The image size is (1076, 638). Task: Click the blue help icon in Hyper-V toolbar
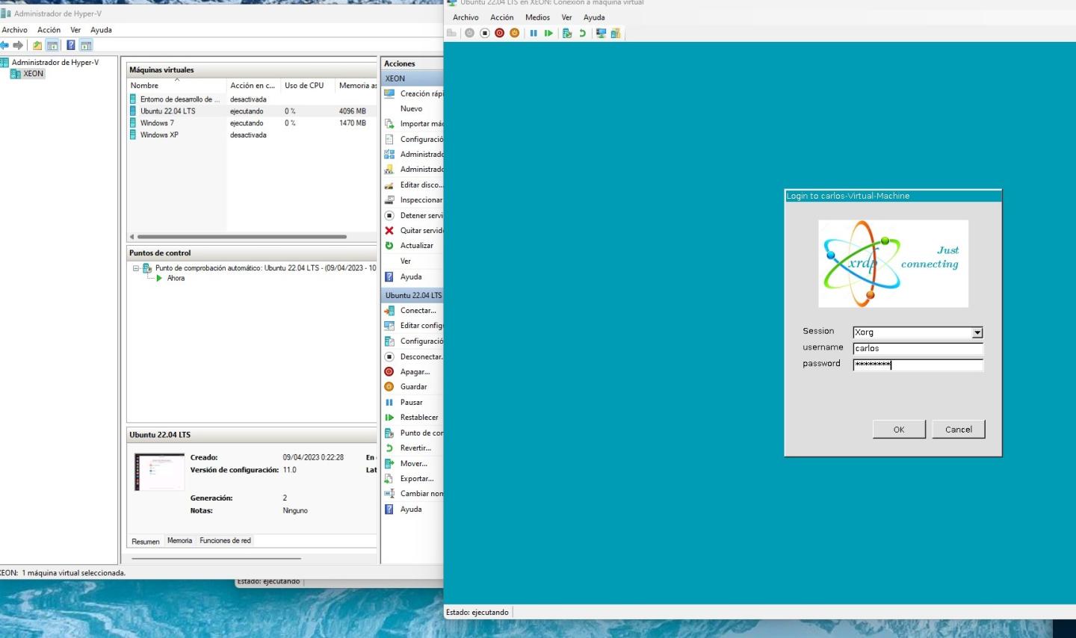coord(71,45)
